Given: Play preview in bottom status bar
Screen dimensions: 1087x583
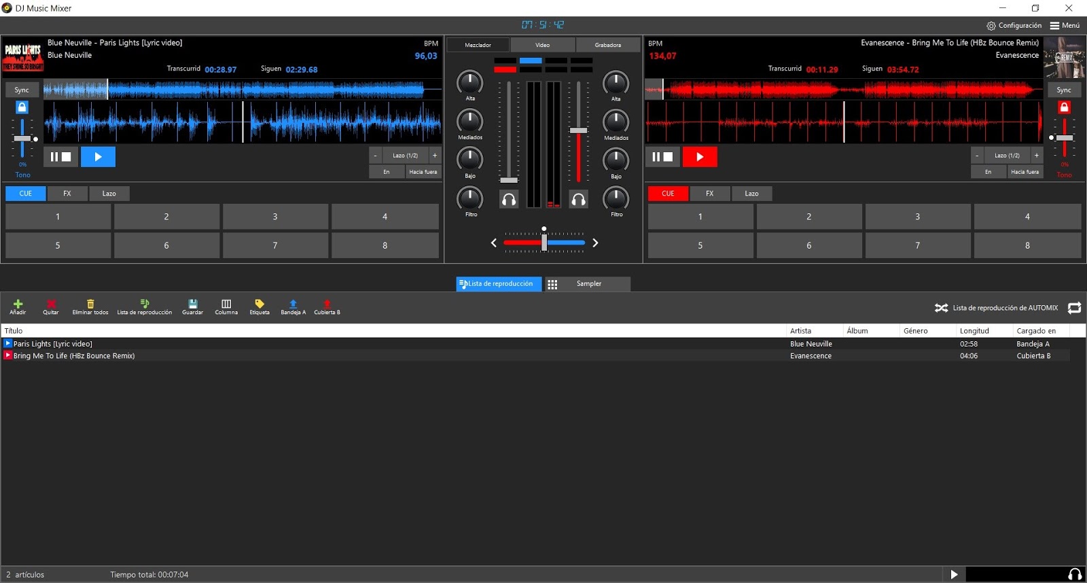Looking at the screenshot, I should tap(954, 575).
